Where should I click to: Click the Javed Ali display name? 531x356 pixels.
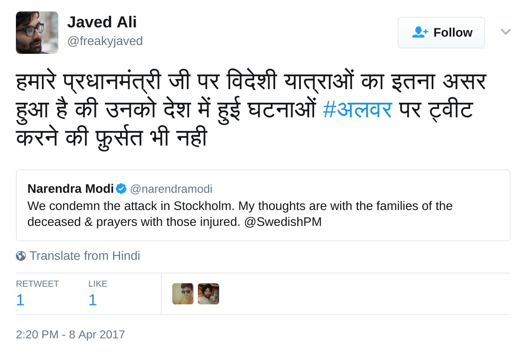pyautogui.click(x=102, y=22)
